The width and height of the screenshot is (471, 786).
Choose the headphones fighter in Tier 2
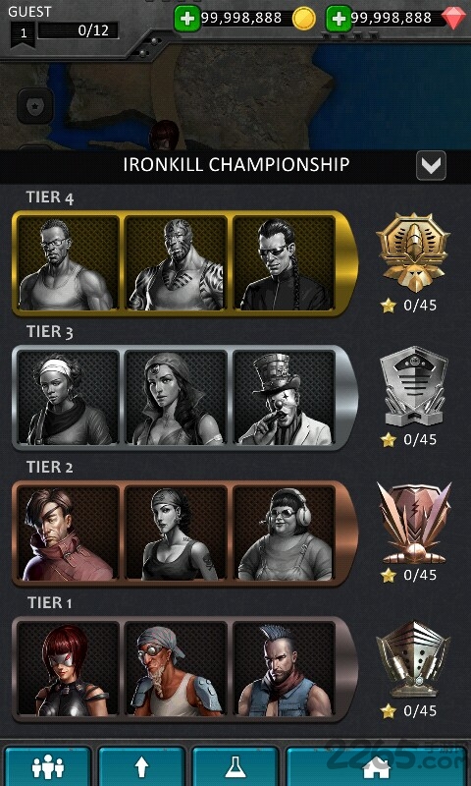[x=284, y=533]
